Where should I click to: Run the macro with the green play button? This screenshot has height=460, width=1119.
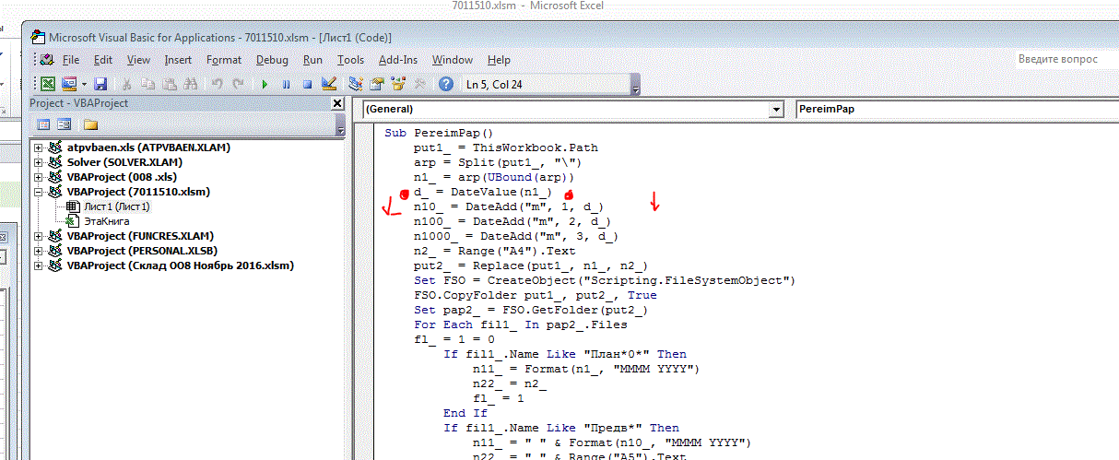(265, 84)
